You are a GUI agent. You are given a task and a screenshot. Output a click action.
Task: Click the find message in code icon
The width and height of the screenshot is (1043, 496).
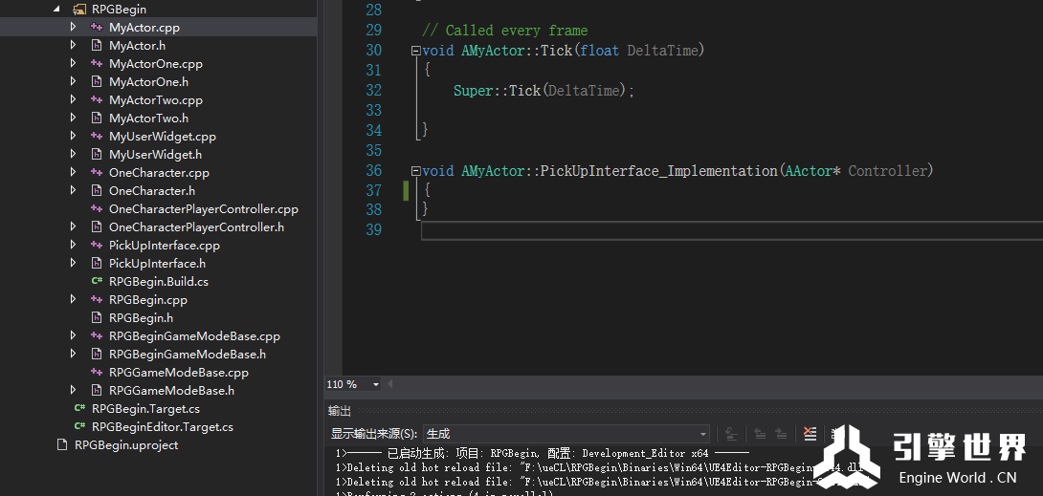tap(731, 434)
